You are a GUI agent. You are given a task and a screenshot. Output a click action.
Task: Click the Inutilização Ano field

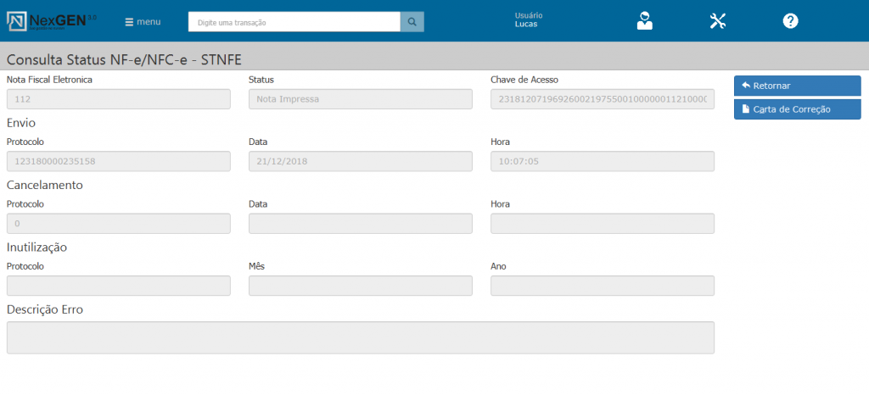(602, 286)
